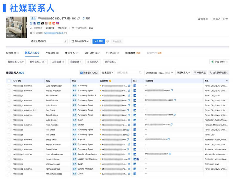Open the company's Facebook icon link
Image resolution: width=235 pixels, height=182 pixels.
(x=35, y=23)
